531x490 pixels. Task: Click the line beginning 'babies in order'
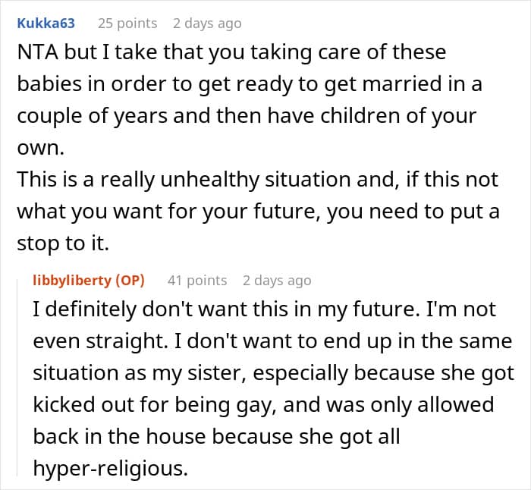250,84
